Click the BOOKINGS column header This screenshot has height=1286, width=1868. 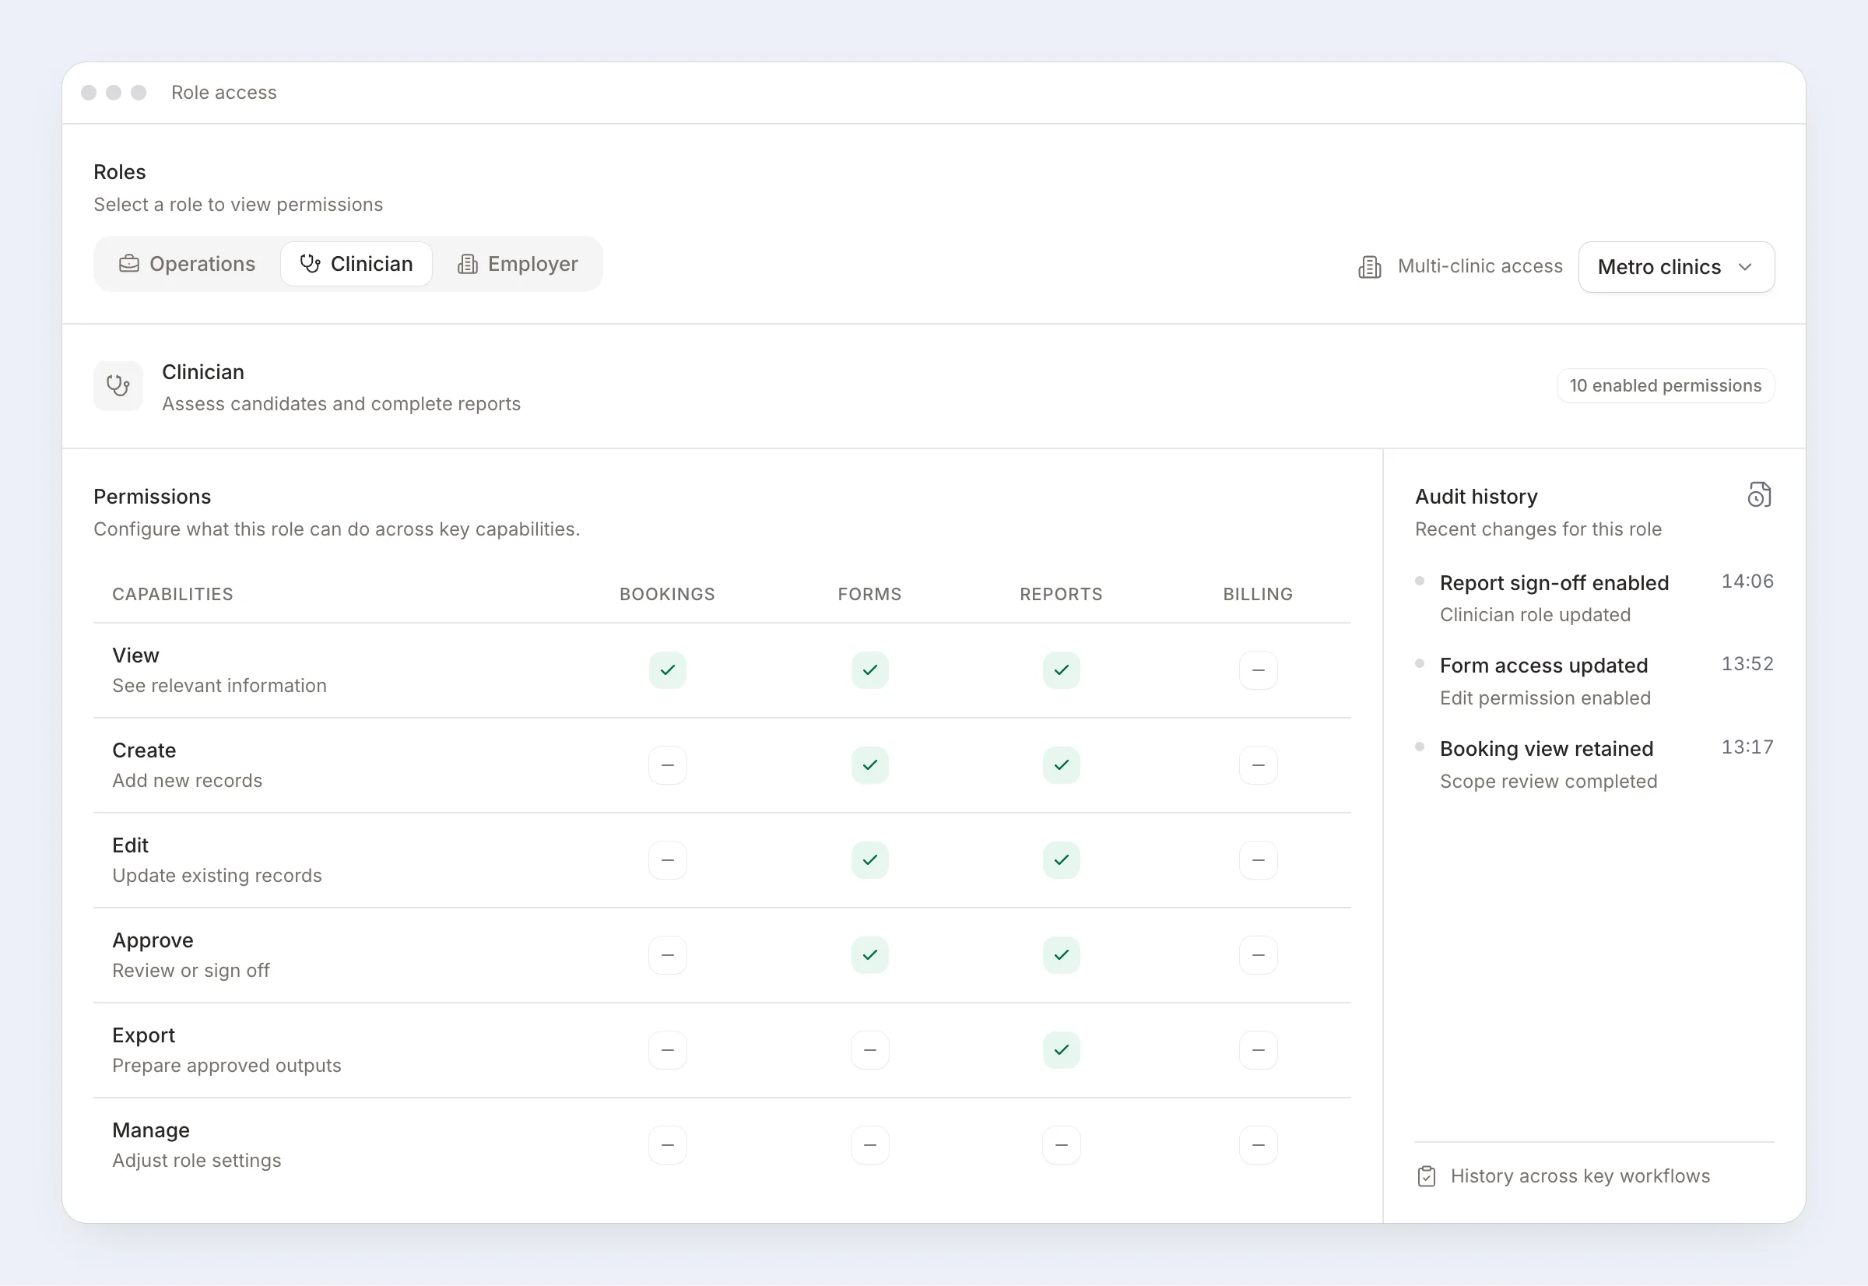667,595
